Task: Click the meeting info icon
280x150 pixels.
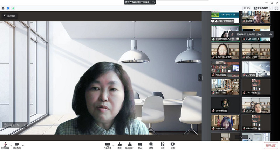Action: click(3, 8)
